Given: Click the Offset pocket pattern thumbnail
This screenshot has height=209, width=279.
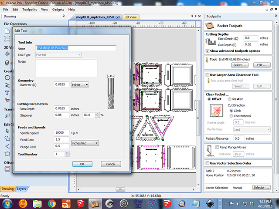Looking at the screenshot, I should pyautogui.click(x=216, y=111).
